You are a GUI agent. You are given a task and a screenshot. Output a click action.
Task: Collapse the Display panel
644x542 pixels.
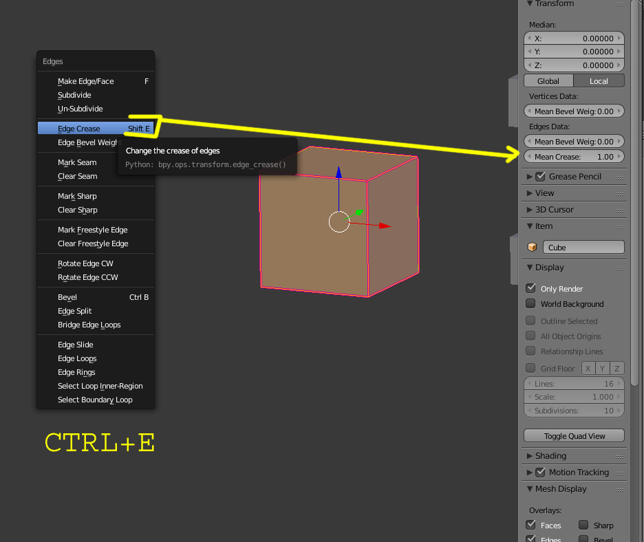(x=530, y=268)
